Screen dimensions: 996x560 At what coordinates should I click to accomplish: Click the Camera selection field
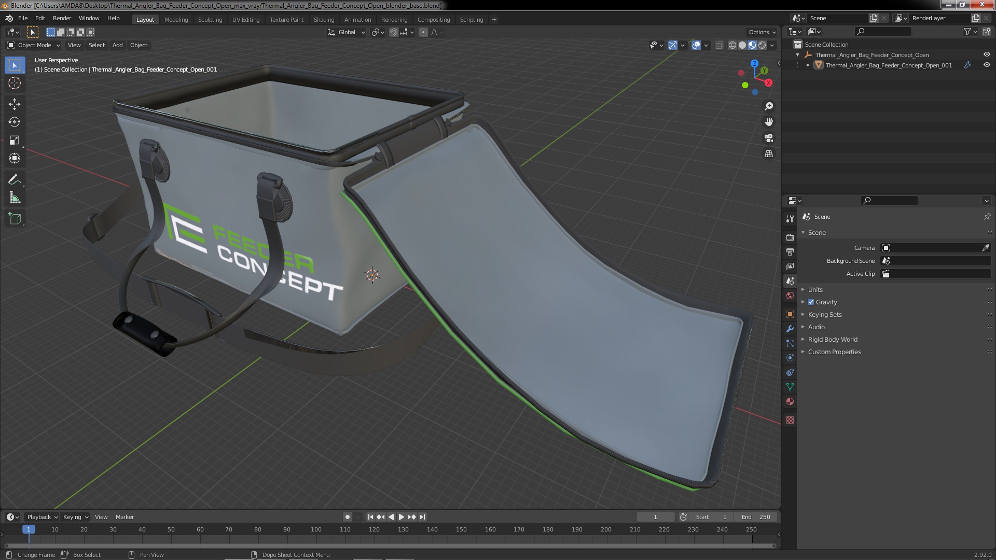coord(931,248)
